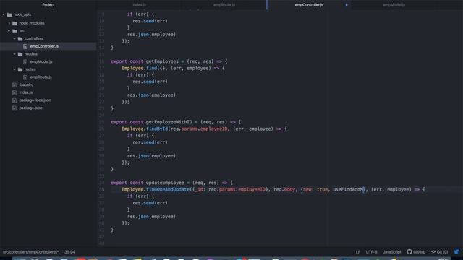Click the models folder icon
Image resolution: width=463 pixels, height=260 pixels.
tap(20, 54)
